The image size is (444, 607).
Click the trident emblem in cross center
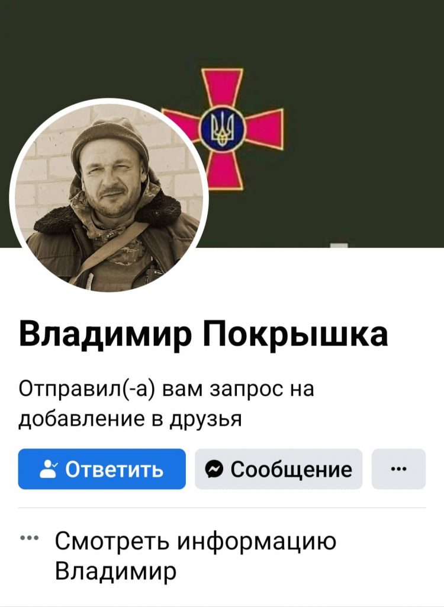point(222,129)
